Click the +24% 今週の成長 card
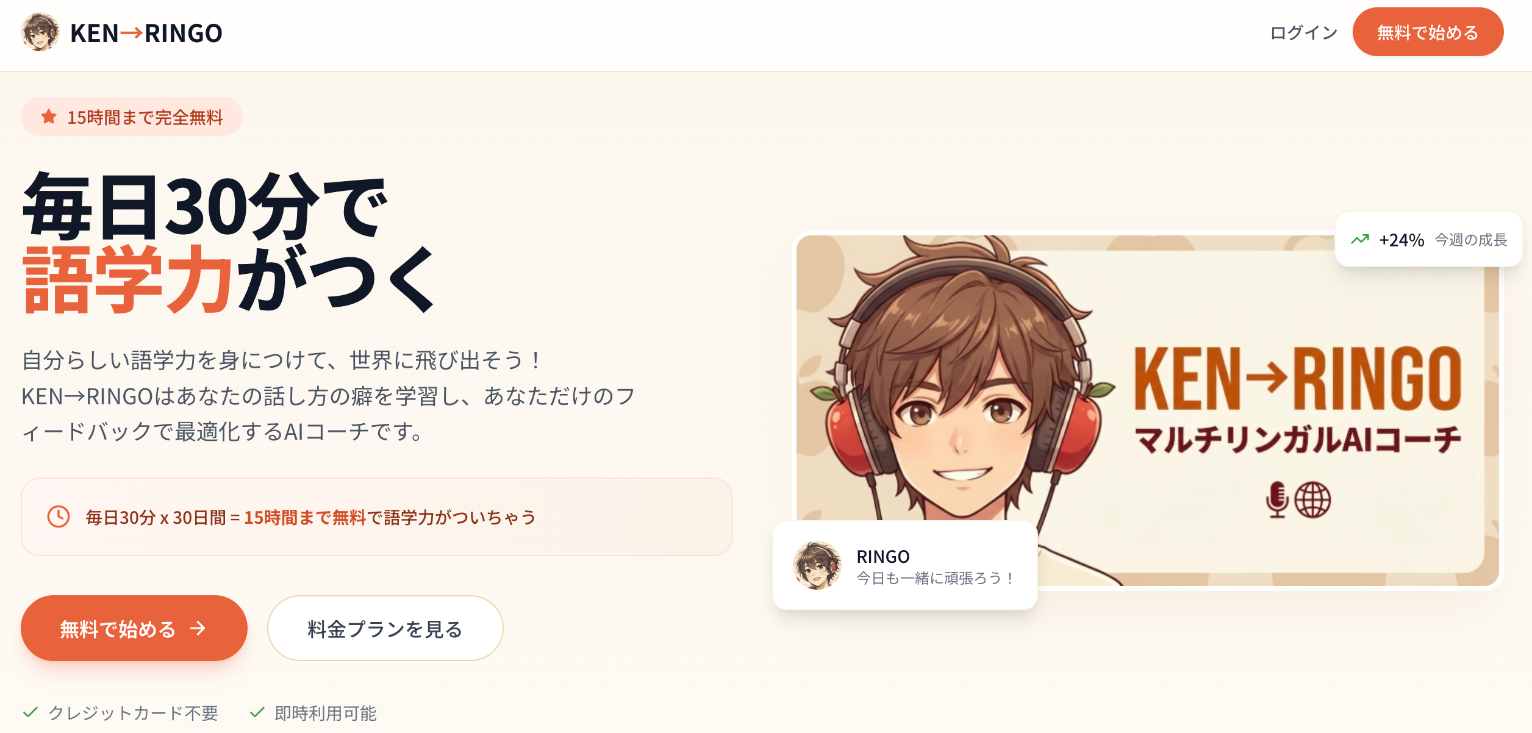Viewport: 1532px width, 733px height. [1428, 240]
